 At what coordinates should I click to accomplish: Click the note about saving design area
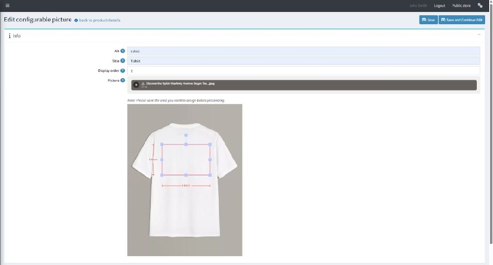(x=176, y=100)
